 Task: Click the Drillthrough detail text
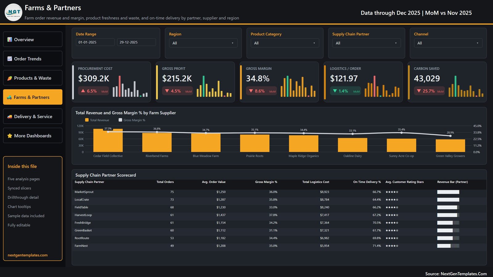coord(23,197)
